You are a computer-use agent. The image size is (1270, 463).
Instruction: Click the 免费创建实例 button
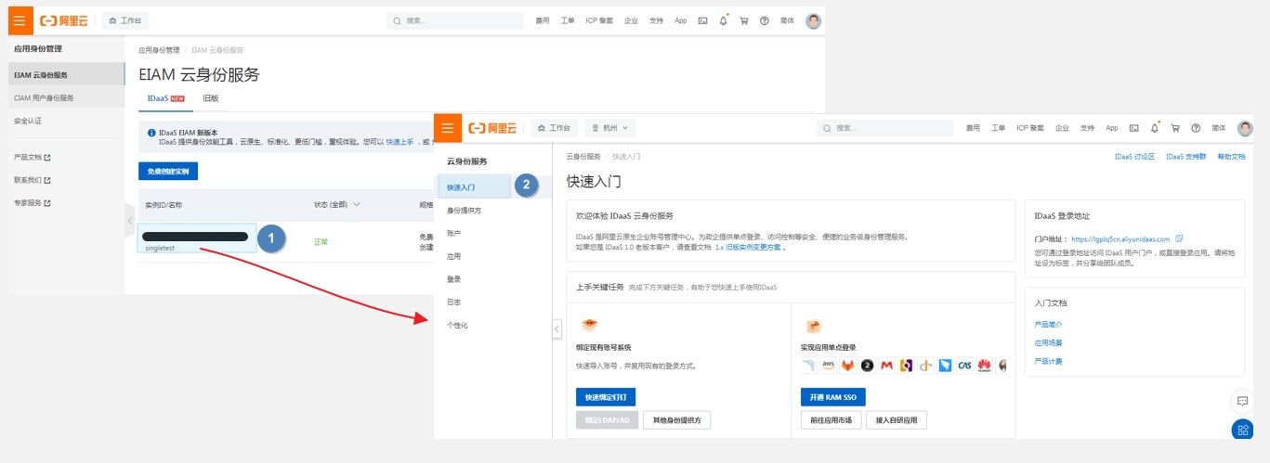(x=167, y=171)
